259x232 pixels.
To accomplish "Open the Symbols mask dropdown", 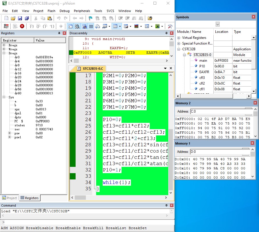I will point(218,24).
